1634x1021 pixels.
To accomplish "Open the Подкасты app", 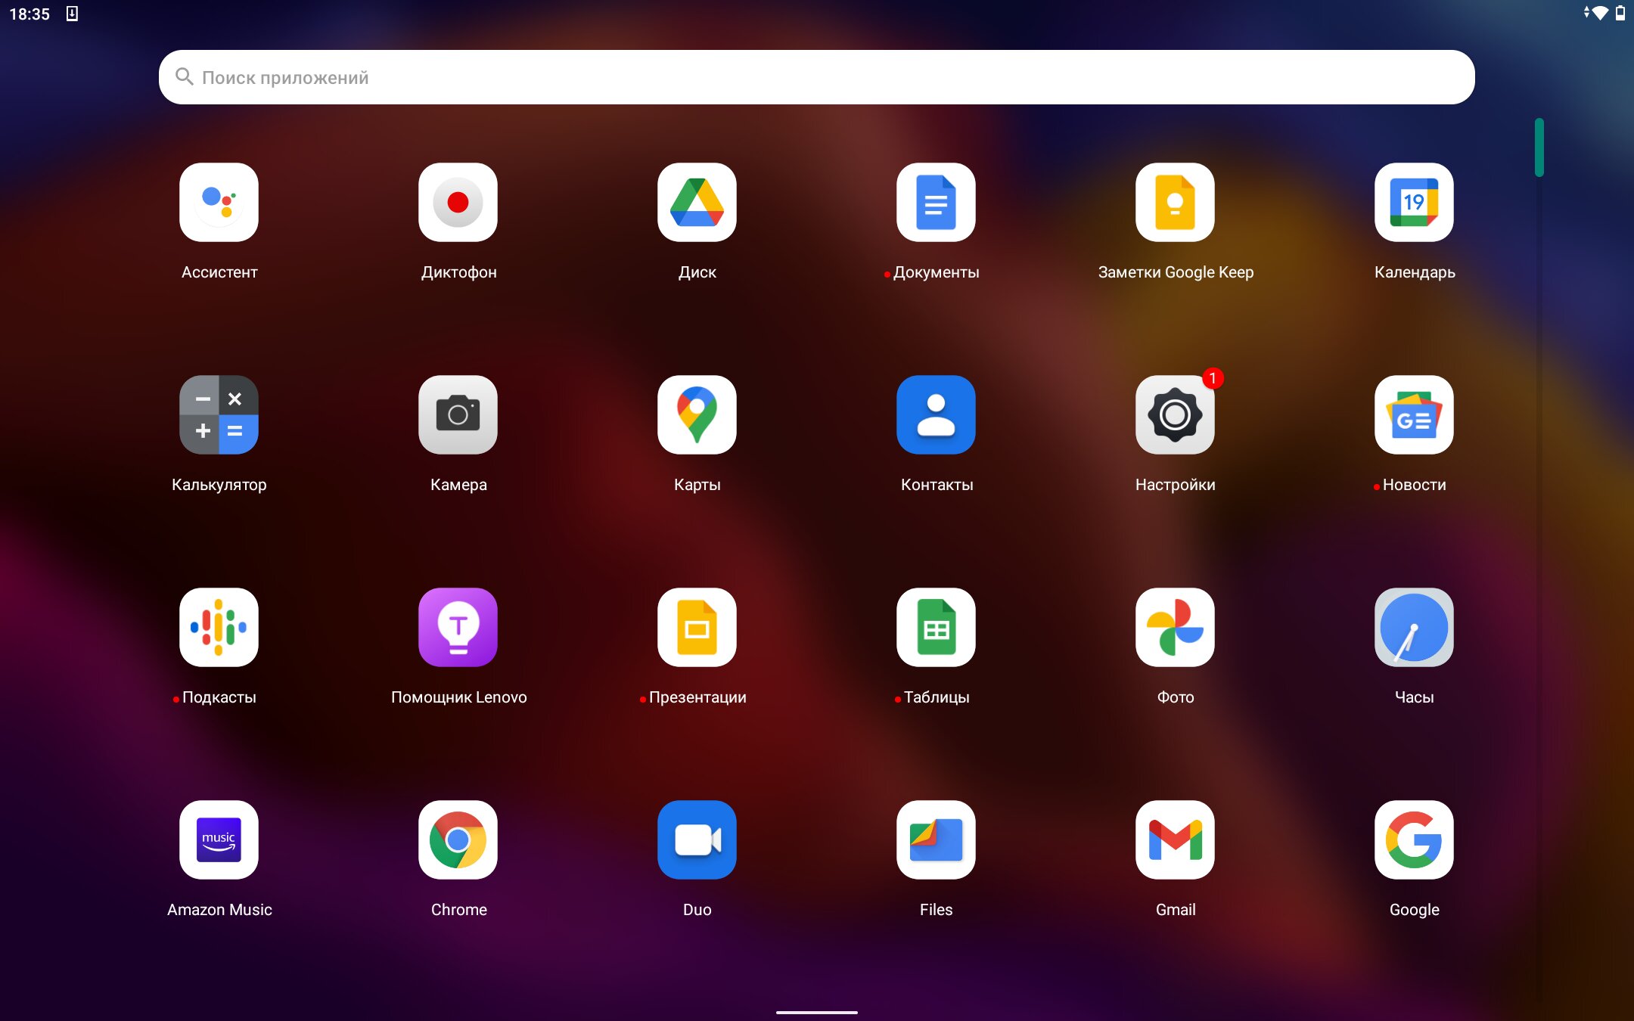I will click(x=219, y=628).
